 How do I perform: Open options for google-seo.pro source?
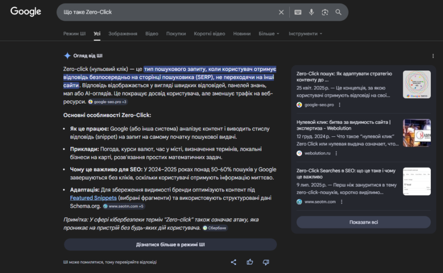(340, 105)
